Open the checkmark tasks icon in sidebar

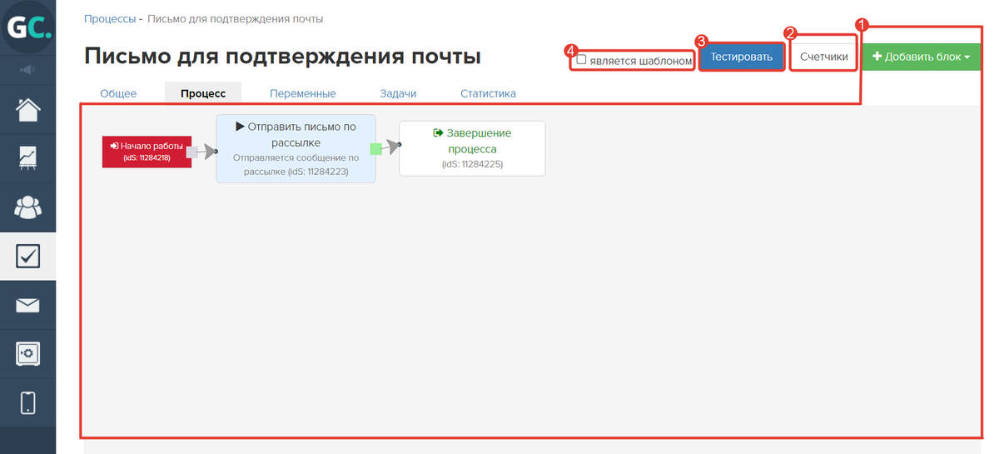pos(27,256)
